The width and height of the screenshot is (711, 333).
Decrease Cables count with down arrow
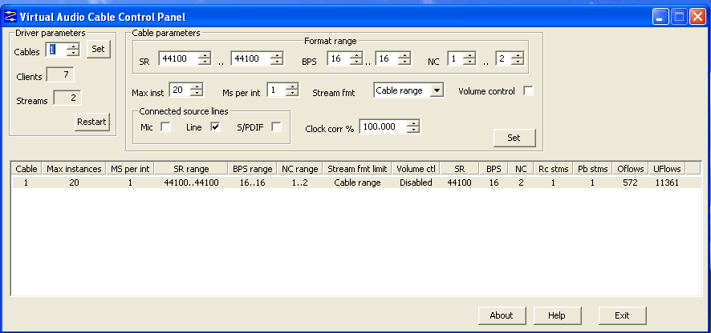click(x=72, y=52)
